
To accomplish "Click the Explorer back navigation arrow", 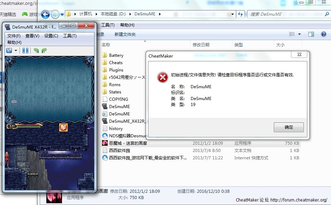I will (45, 14).
